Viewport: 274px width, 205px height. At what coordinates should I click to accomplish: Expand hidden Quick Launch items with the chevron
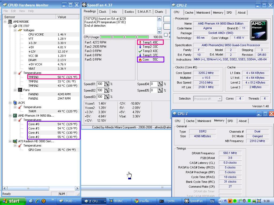pyautogui.click(x=53, y=200)
